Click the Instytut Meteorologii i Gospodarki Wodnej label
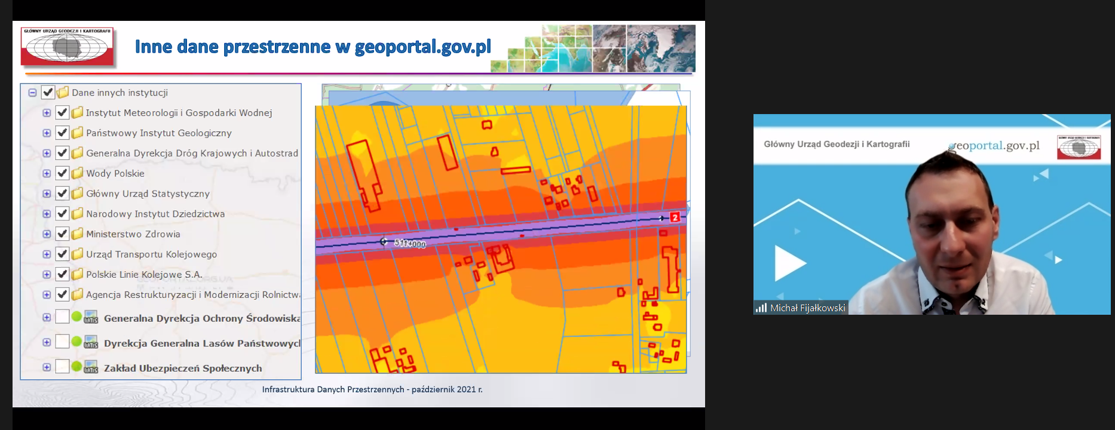 pos(179,113)
